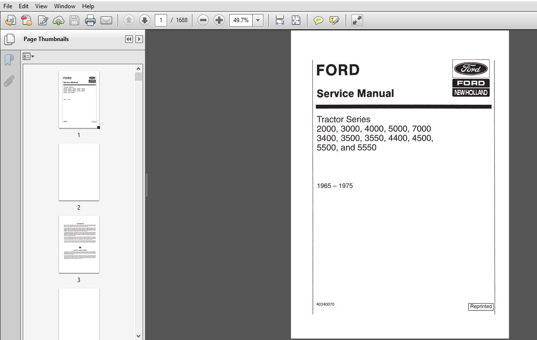537x340 pixels.
Task: Click the 'Page Thumbnails' panel title
Action: tap(46, 39)
